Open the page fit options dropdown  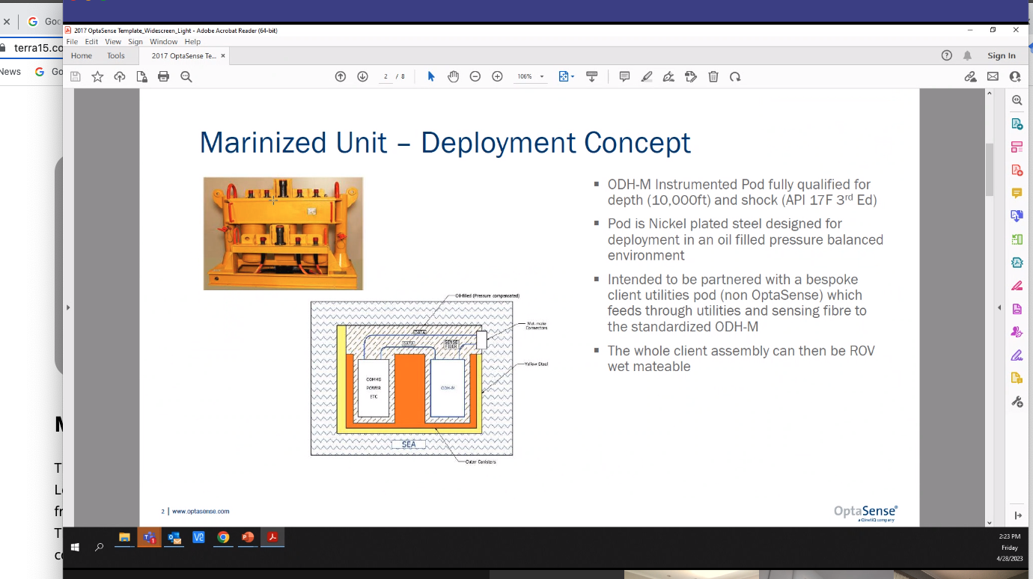pos(567,76)
